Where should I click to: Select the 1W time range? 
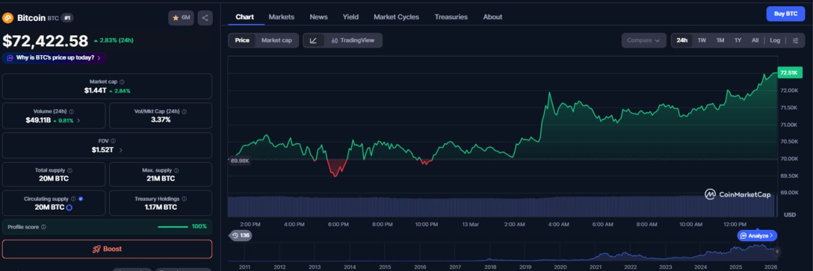702,41
